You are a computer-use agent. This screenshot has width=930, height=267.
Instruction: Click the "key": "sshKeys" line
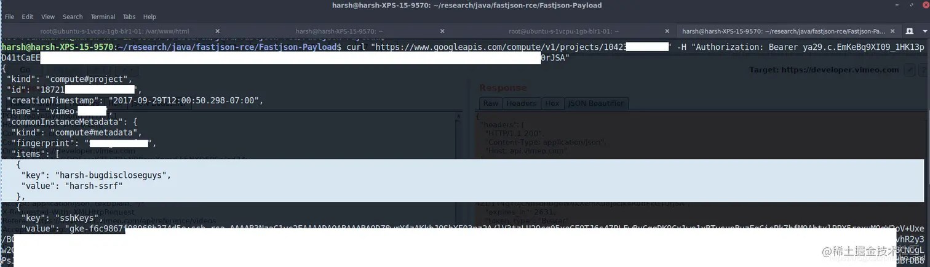click(62, 218)
